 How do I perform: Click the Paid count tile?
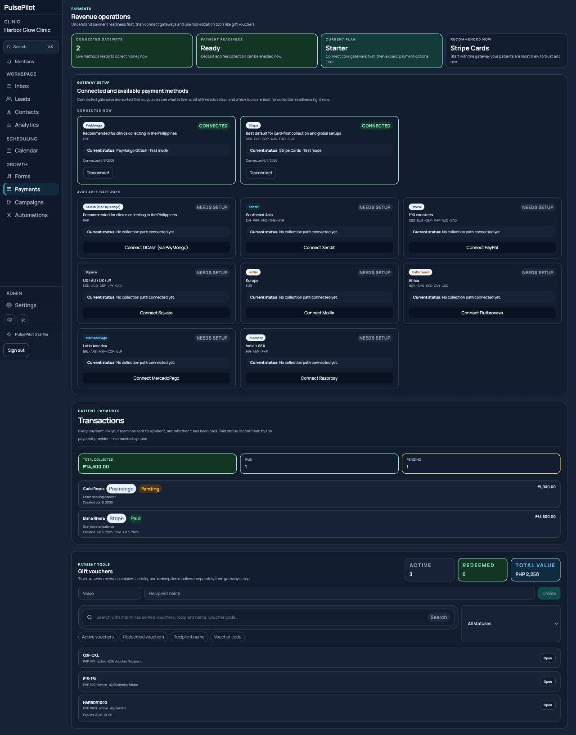[x=319, y=464]
